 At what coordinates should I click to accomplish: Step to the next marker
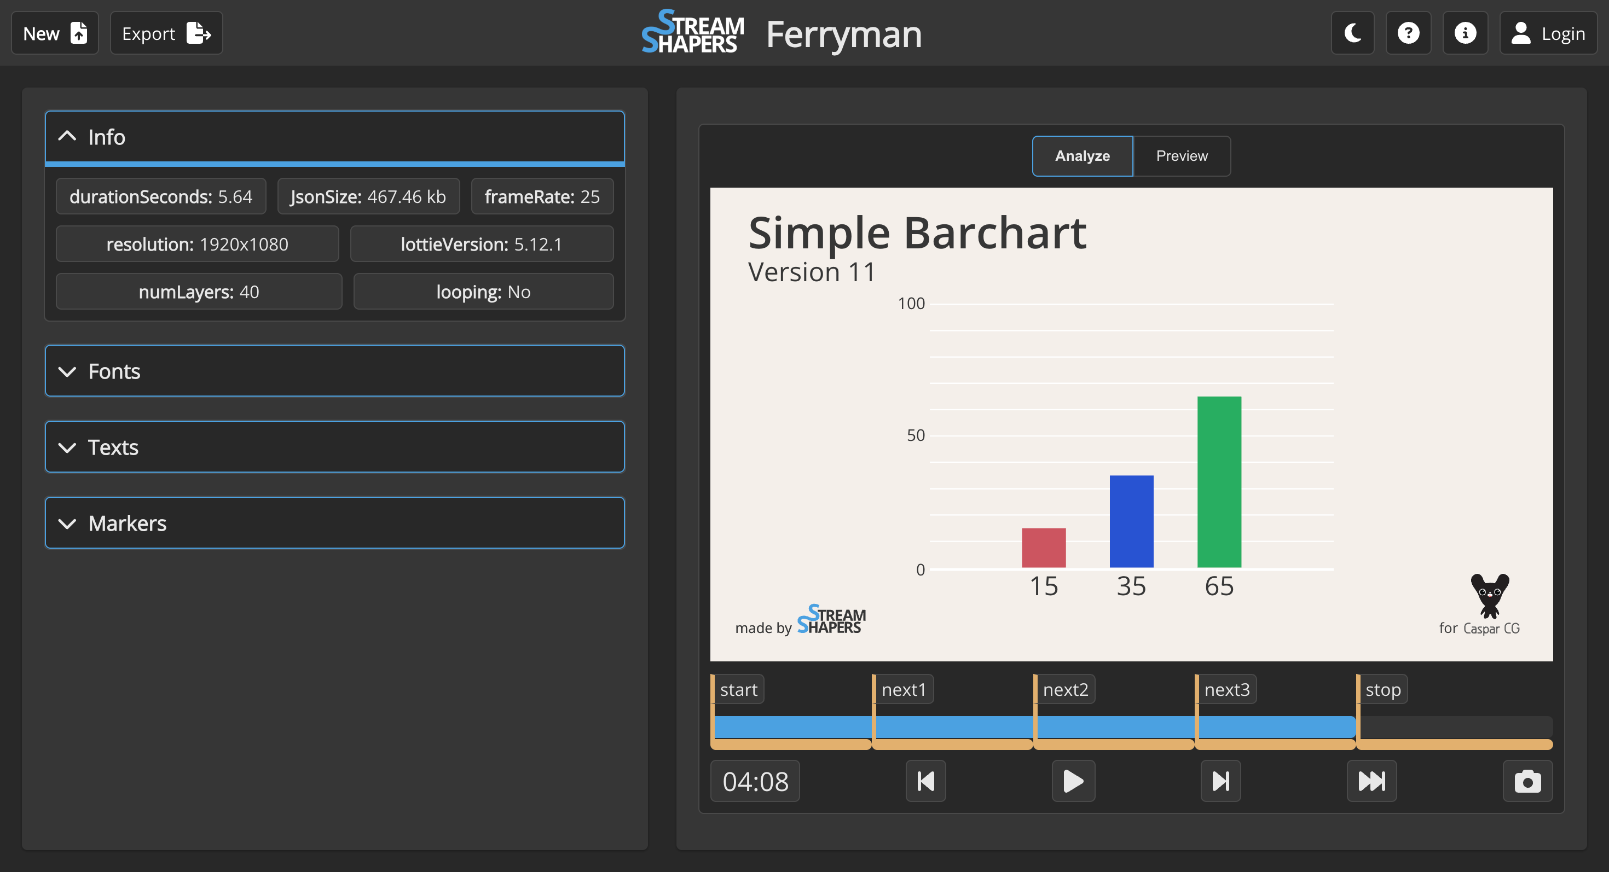point(1220,781)
